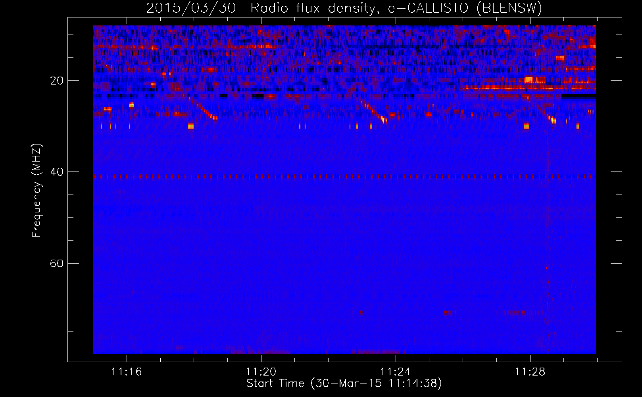
Task: Click the plot title '2015/03/30 Radio flux density'
Action: (x=344, y=8)
